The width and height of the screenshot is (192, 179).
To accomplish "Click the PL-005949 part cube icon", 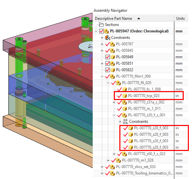I will pyautogui.click(x=113, y=57).
